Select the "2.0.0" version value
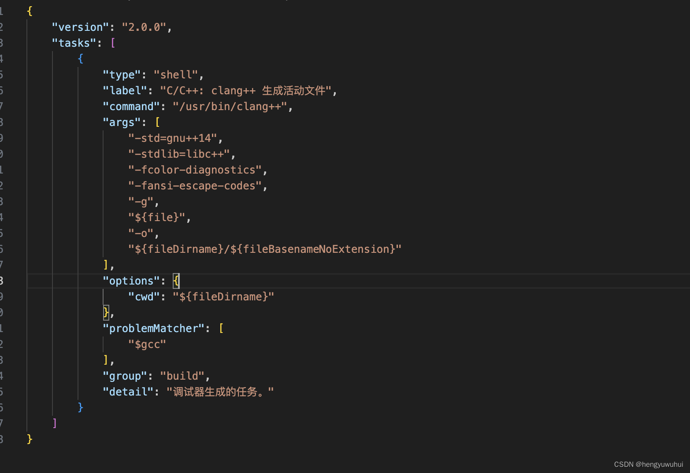The height and width of the screenshot is (473, 690). (x=145, y=27)
